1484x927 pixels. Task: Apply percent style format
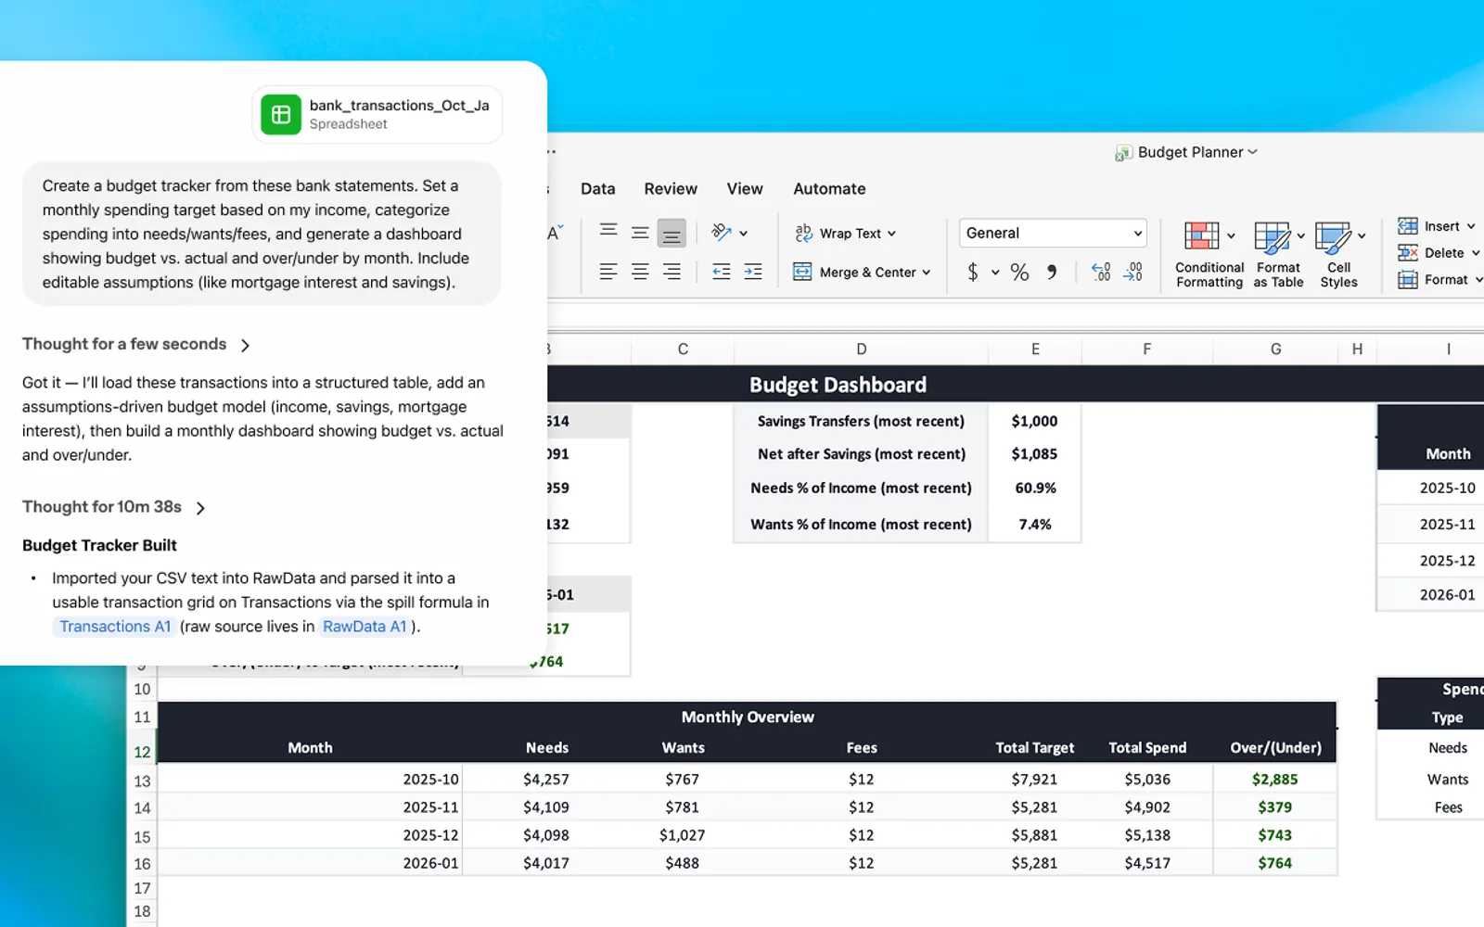(1019, 272)
